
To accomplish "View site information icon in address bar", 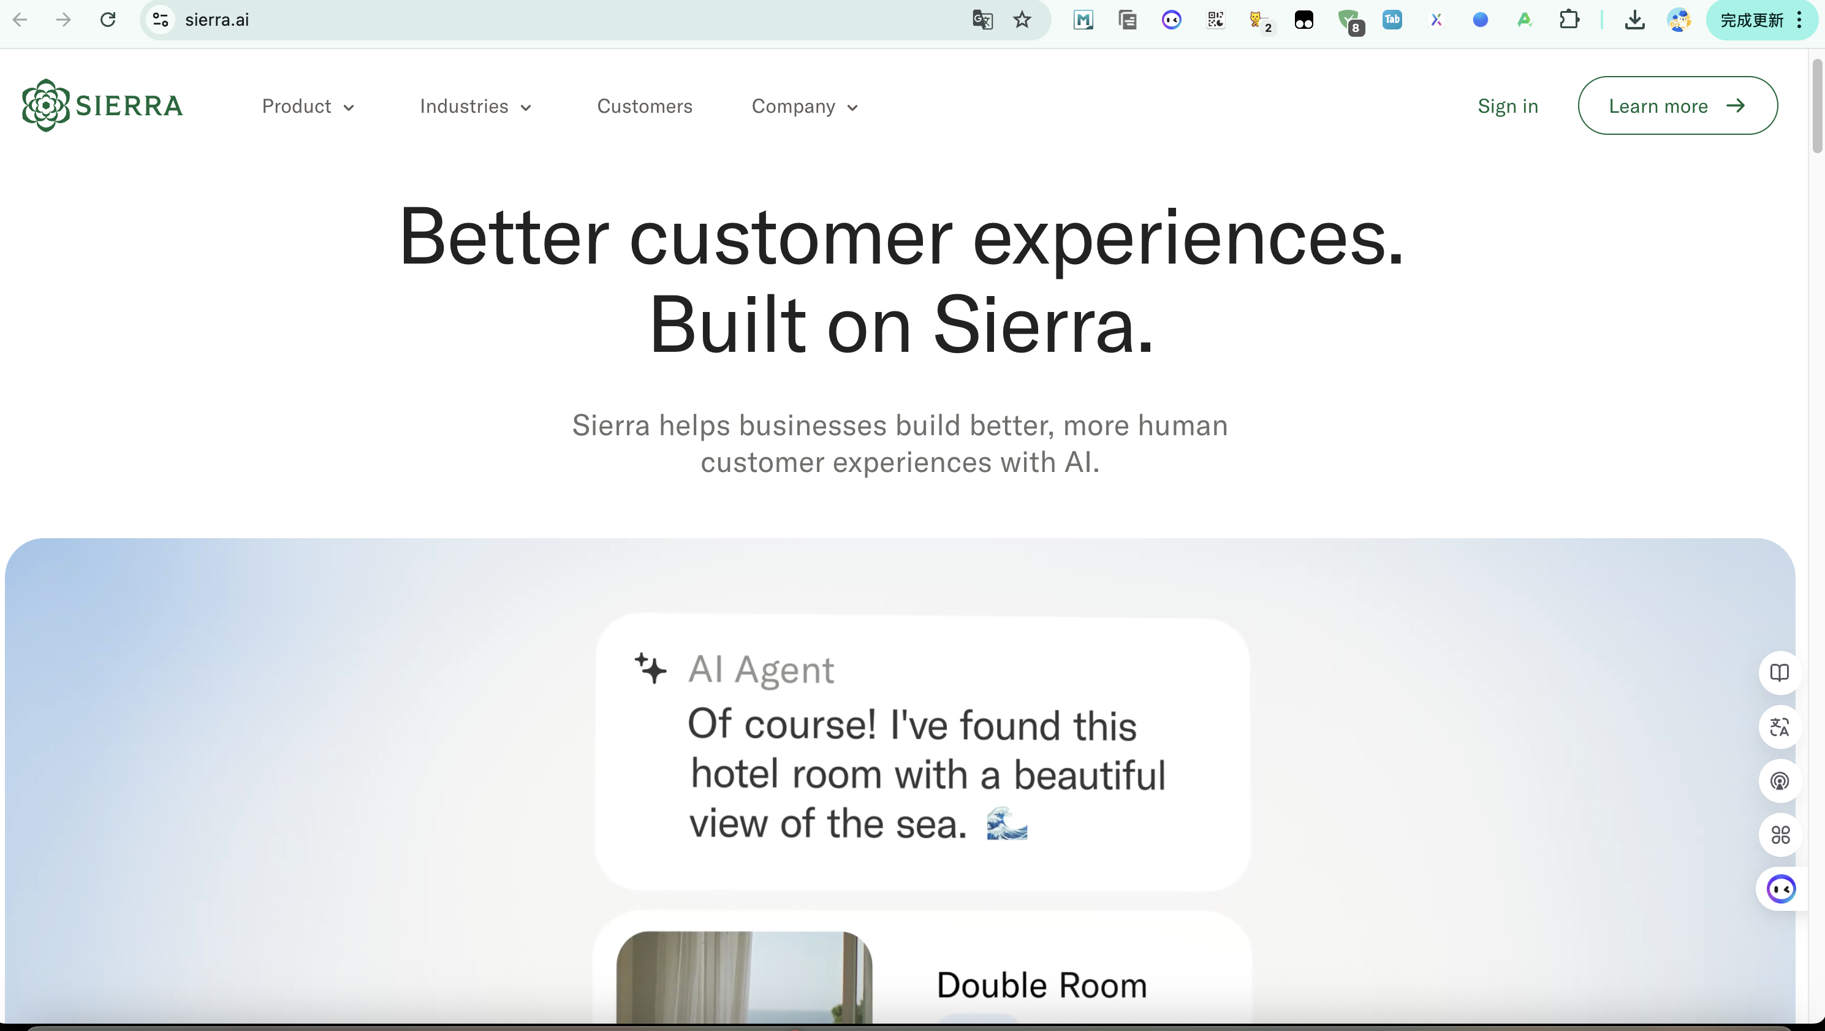I will [161, 20].
